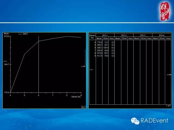
Task: Select the ROI 4 column header
Action: coord(161,35)
